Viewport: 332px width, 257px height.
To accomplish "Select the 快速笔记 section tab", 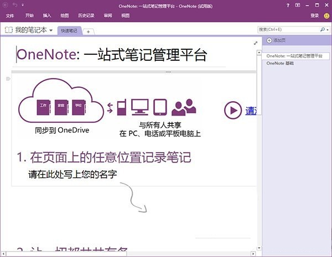I will pos(69,30).
